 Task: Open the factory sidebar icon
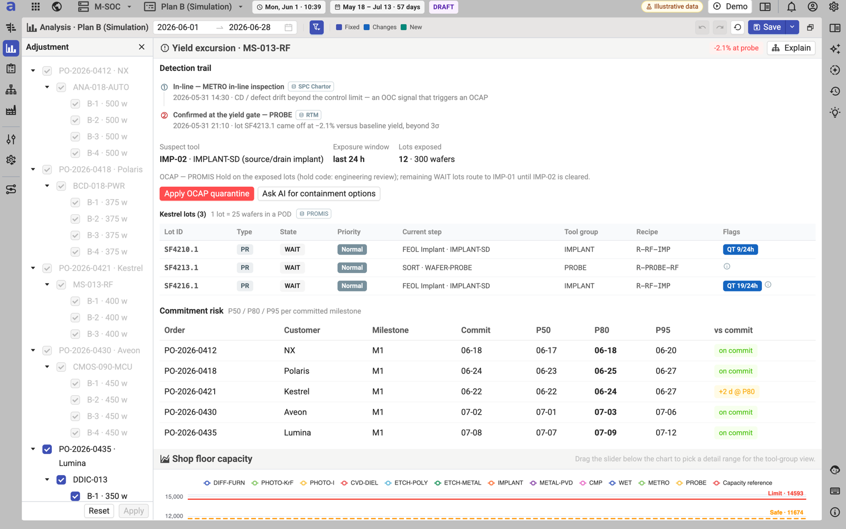[x=11, y=111]
